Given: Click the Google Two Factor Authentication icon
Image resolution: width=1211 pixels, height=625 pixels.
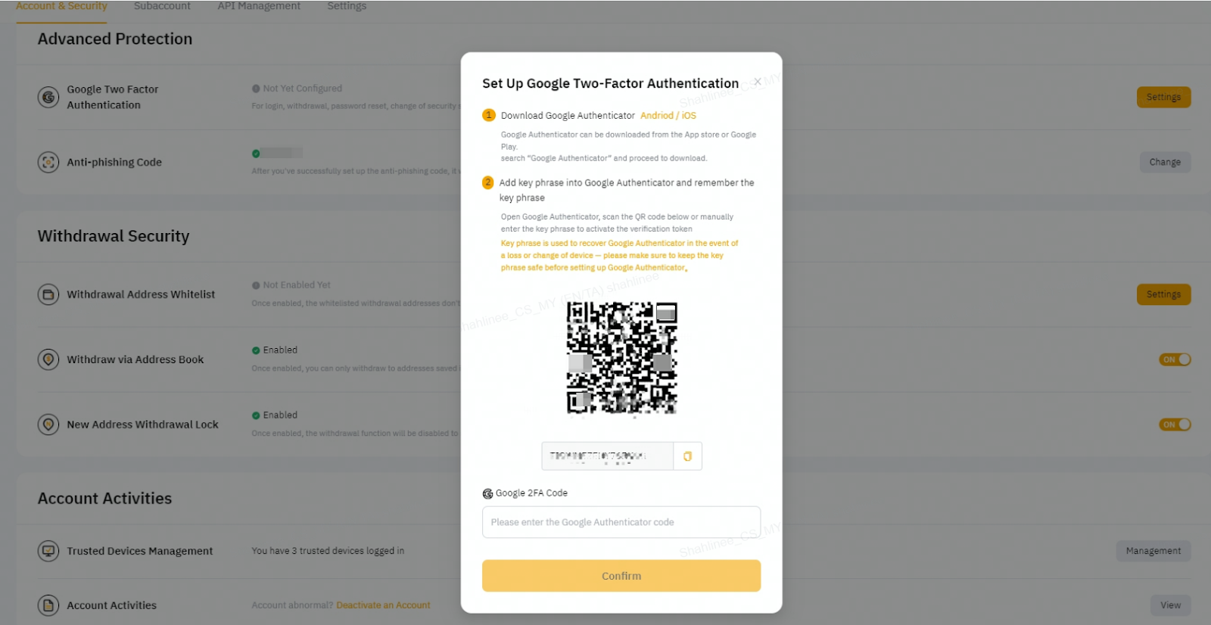Looking at the screenshot, I should pos(48,97).
